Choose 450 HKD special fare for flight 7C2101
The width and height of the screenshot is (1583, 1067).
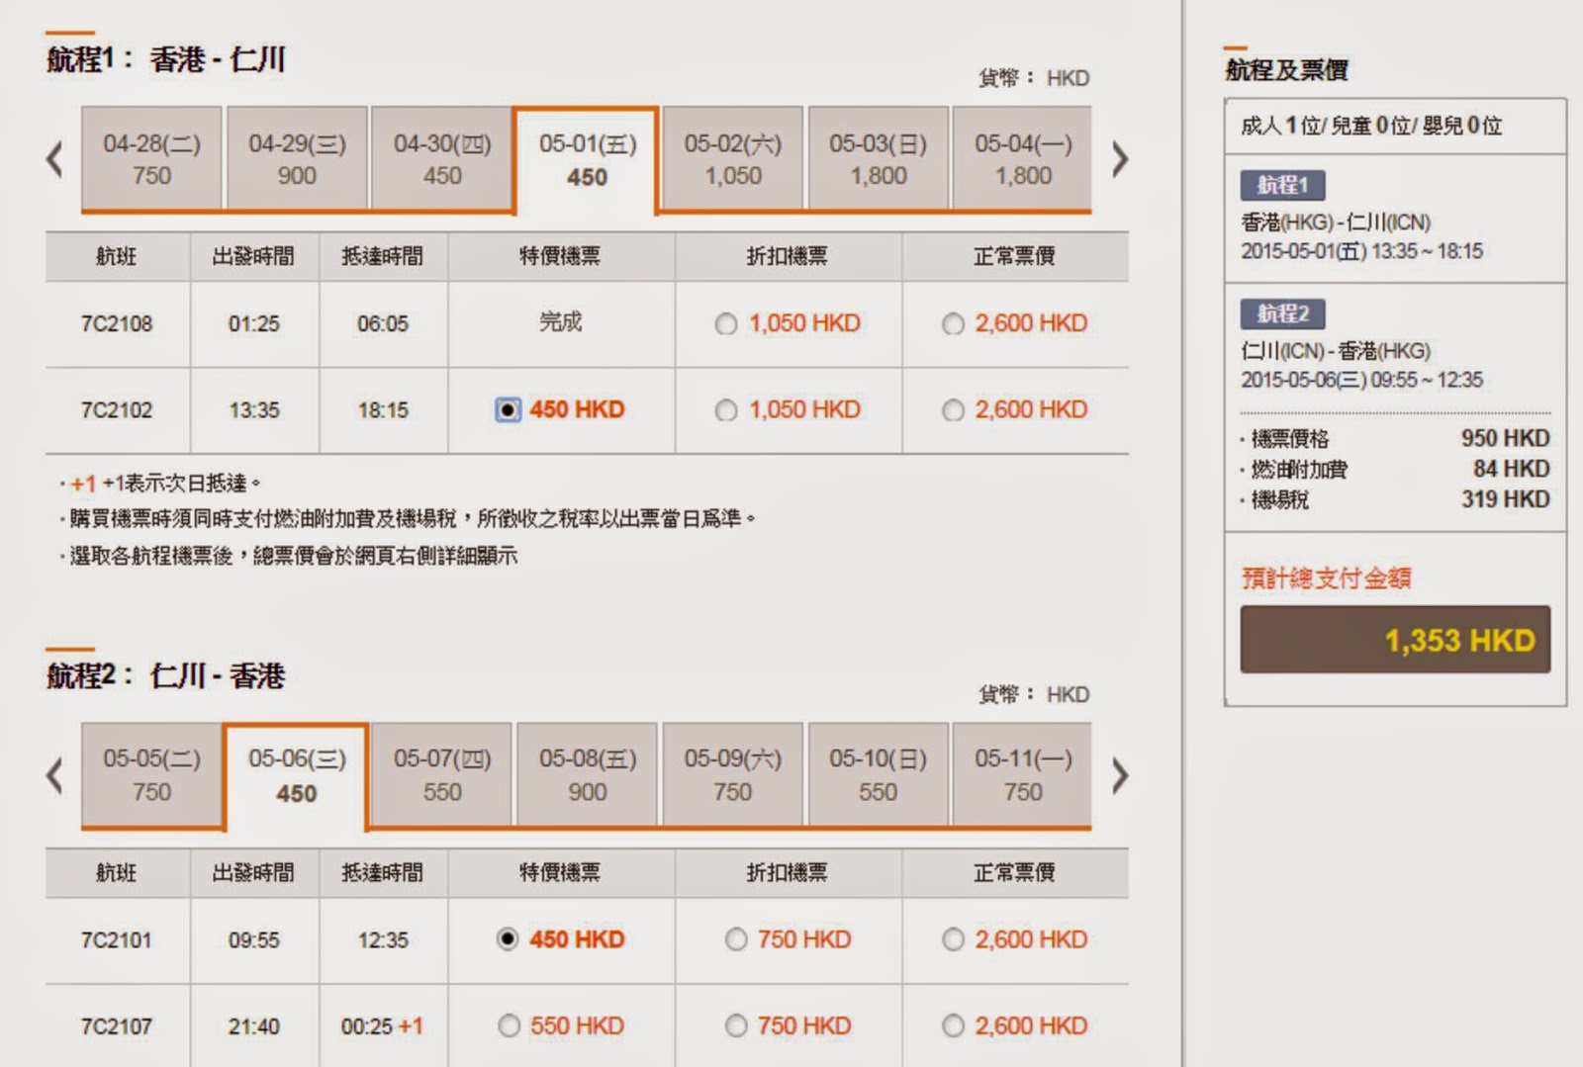pyautogui.click(x=508, y=939)
